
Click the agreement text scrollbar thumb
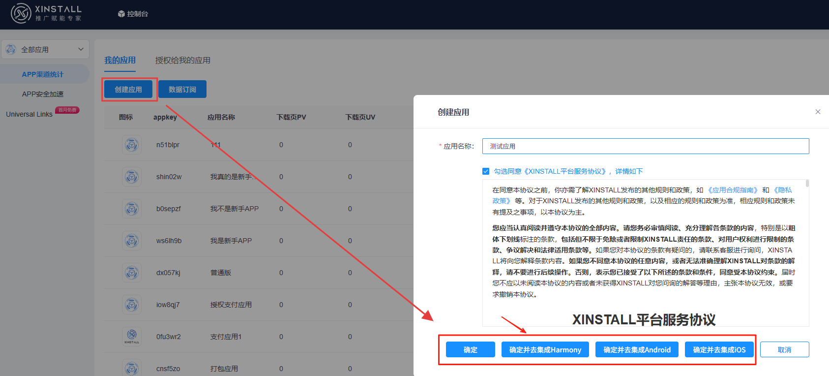(x=807, y=184)
